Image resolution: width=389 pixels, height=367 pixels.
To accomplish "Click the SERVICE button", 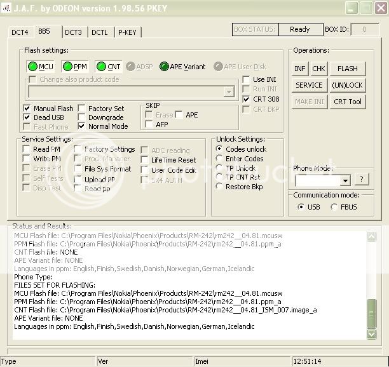I will click(310, 85).
